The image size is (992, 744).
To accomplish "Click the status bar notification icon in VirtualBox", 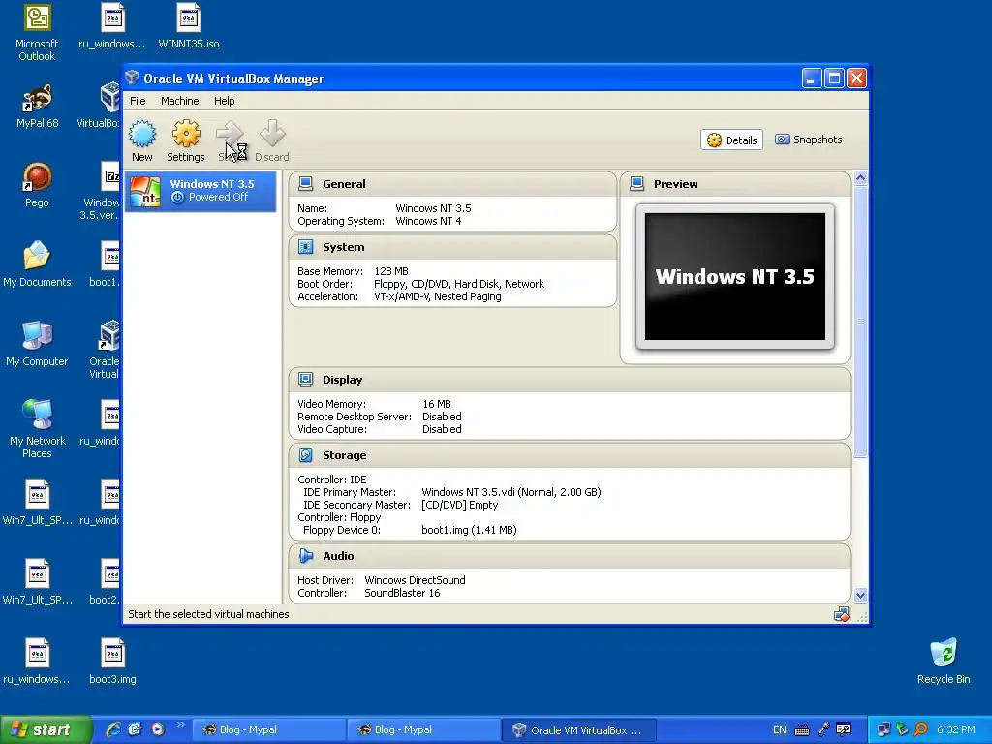I will 842,614.
